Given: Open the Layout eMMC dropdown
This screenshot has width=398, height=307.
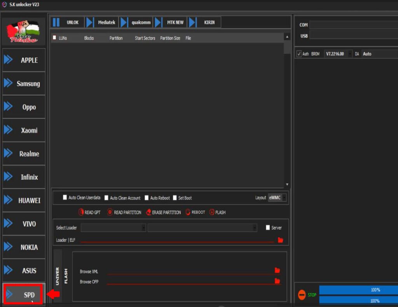Looking at the screenshot, I should click(x=277, y=198).
